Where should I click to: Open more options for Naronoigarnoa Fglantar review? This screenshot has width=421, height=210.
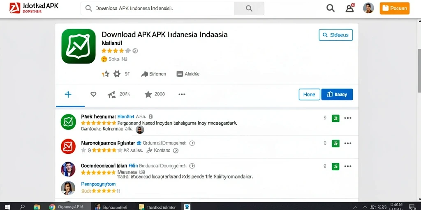(x=348, y=143)
